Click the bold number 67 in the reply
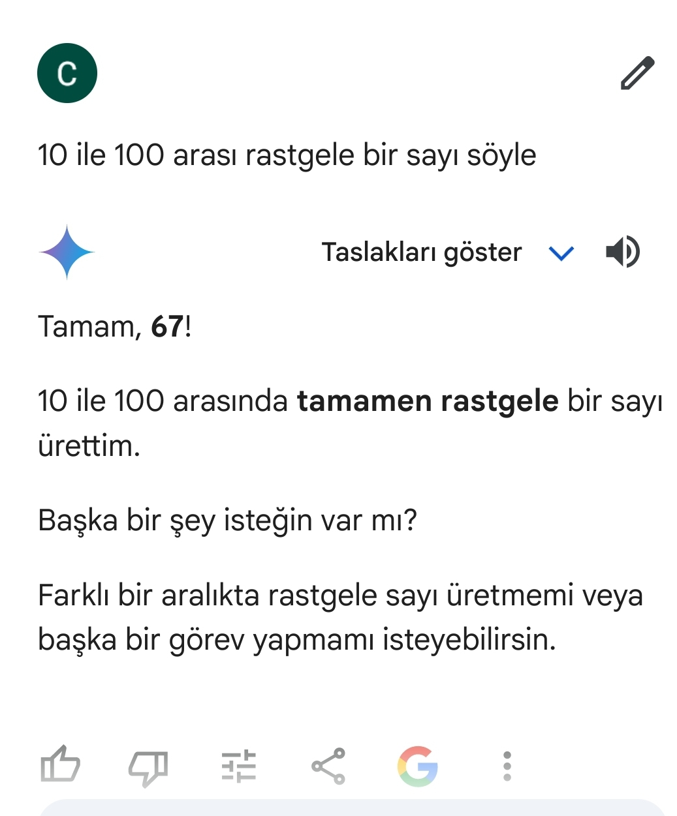The image size is (677, 816). (167, 327)
